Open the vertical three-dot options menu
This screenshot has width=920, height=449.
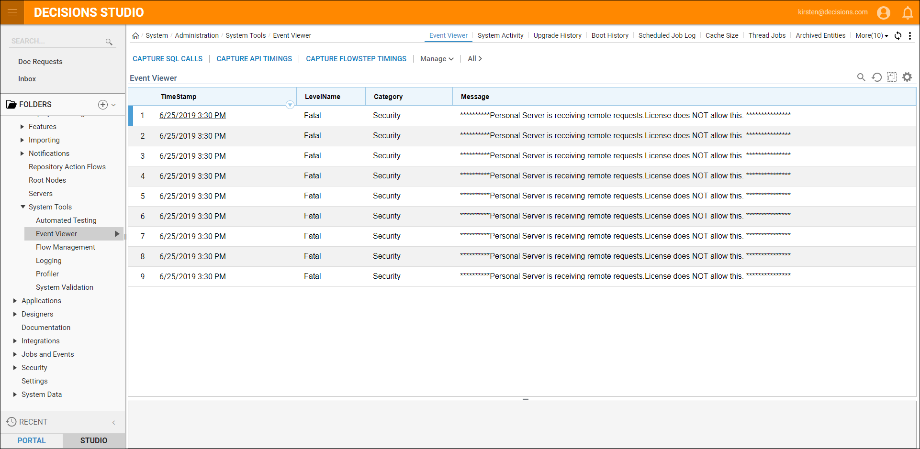pos(910,36)
